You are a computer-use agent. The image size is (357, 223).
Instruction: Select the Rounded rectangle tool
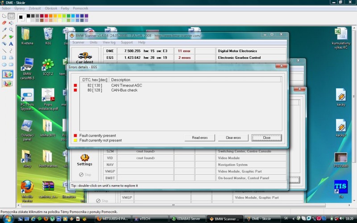[11, 65]
